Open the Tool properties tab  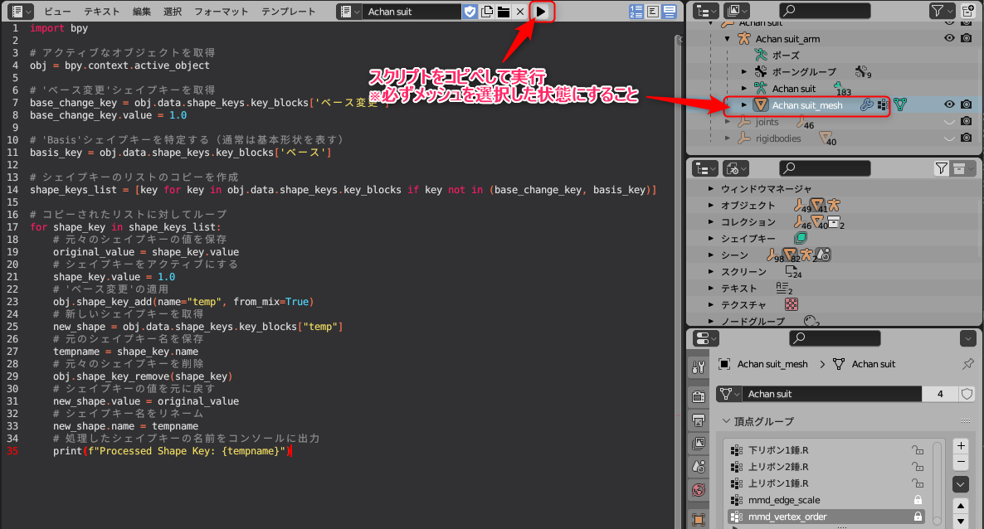[x=698, y=367]
